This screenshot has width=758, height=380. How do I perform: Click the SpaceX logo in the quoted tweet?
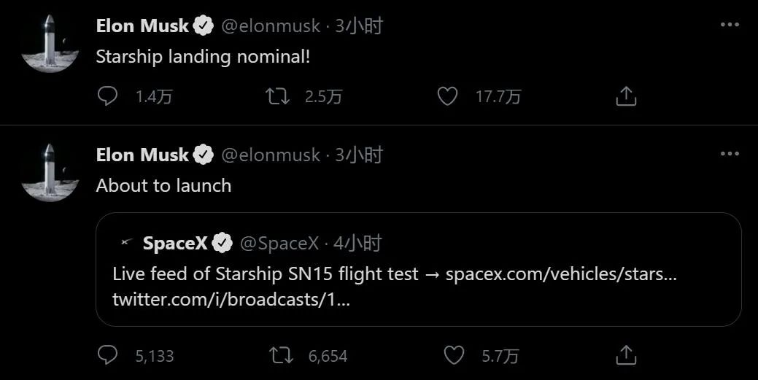127,243
